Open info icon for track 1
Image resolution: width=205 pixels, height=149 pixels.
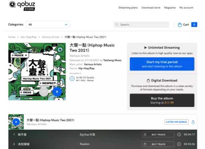[x=179, y=135]
